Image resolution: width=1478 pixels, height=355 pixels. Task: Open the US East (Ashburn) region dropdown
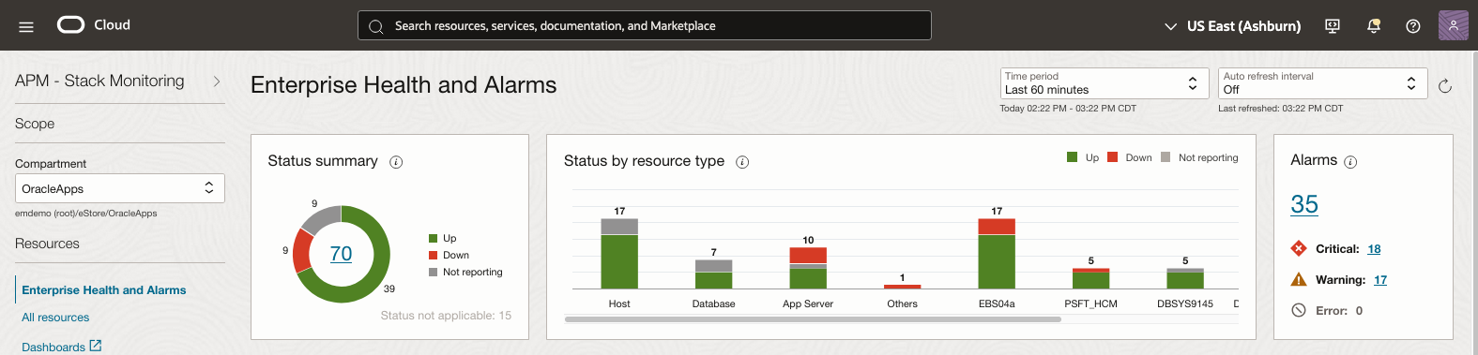tap(1232, 26)
